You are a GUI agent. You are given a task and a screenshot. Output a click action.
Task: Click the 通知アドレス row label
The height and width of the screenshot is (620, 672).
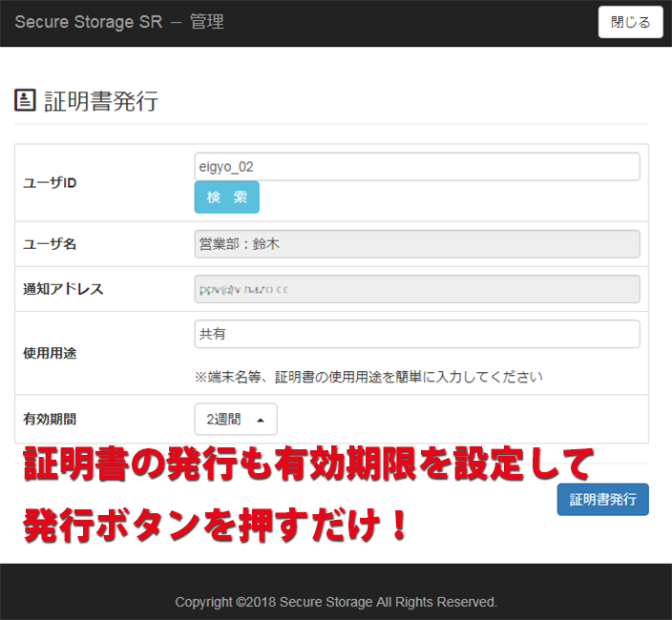pyautogui.click(x=63, y=289)
